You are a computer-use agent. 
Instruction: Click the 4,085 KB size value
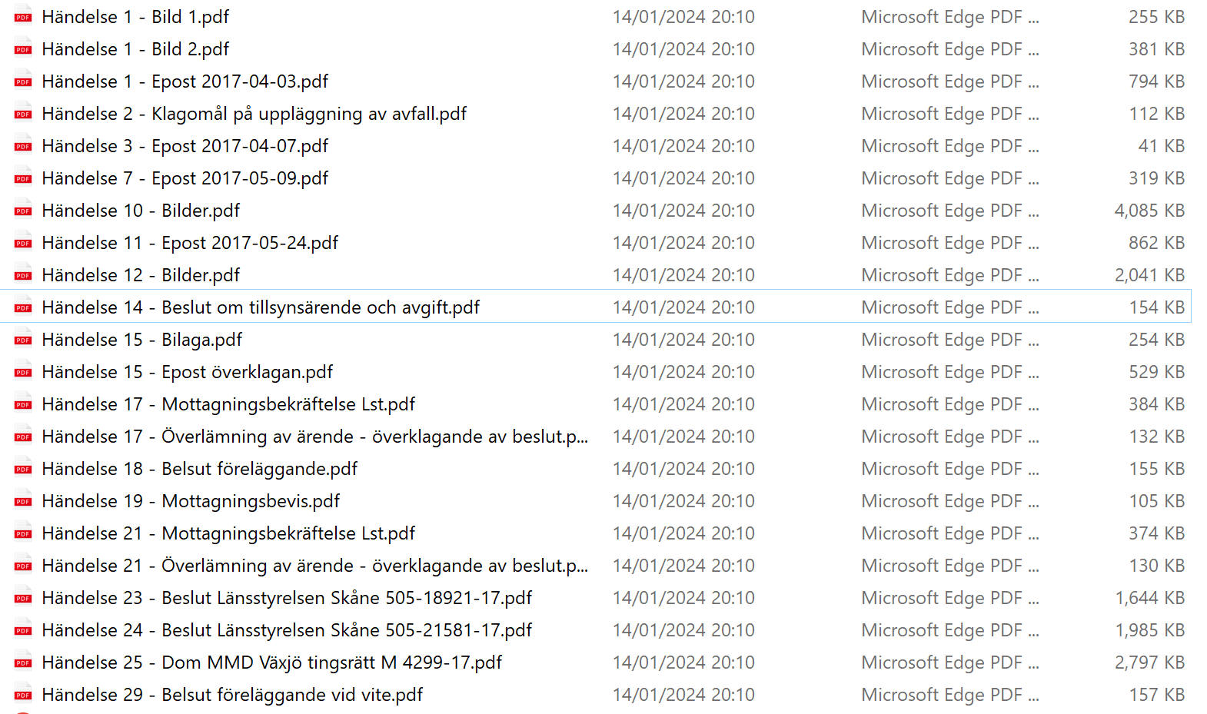(1149, 211)
